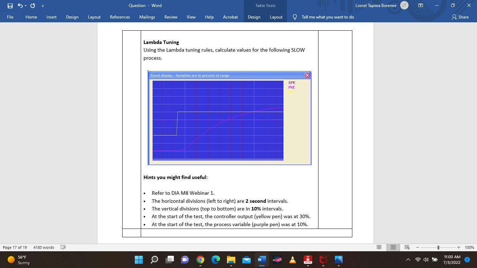
Task: Switch to the Insert tab
Action: (51, 17)
